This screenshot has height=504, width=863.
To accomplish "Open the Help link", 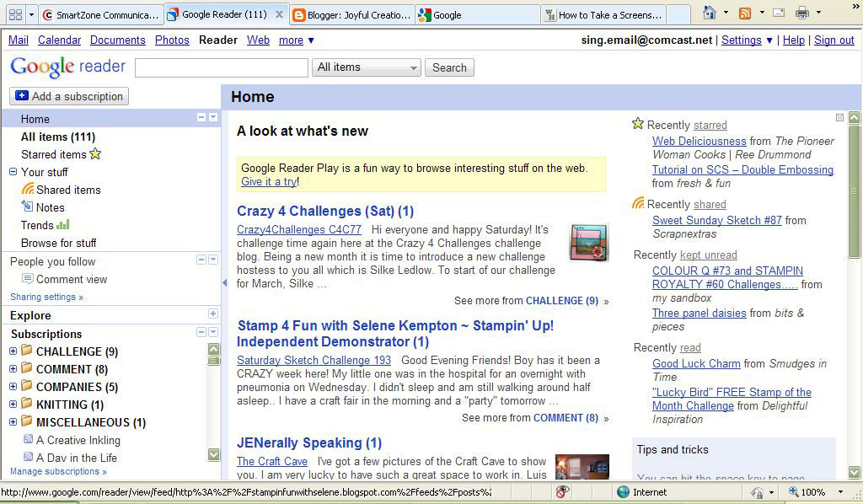I will point(793,40).
